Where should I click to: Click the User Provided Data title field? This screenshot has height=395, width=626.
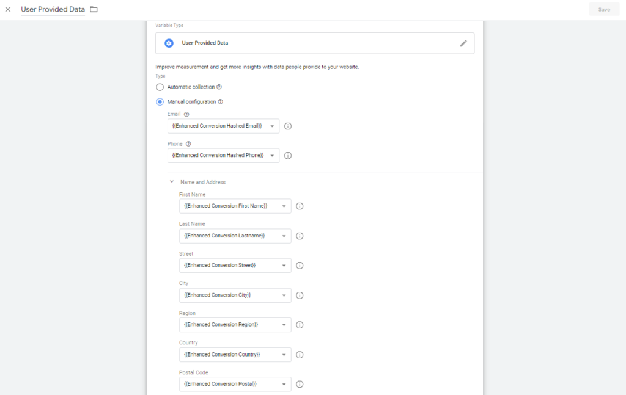(53, 10)
